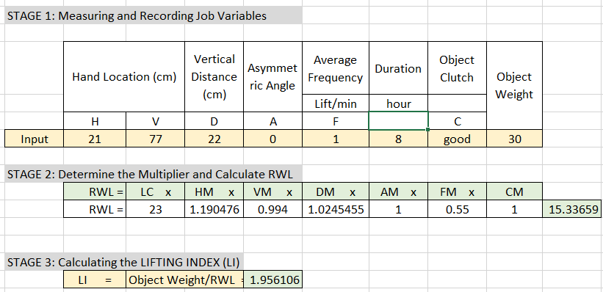Image resolution: width=603 pixels, height=292 pixels.
Task: Click the active empty cell under hour
Action: point(398,121)
